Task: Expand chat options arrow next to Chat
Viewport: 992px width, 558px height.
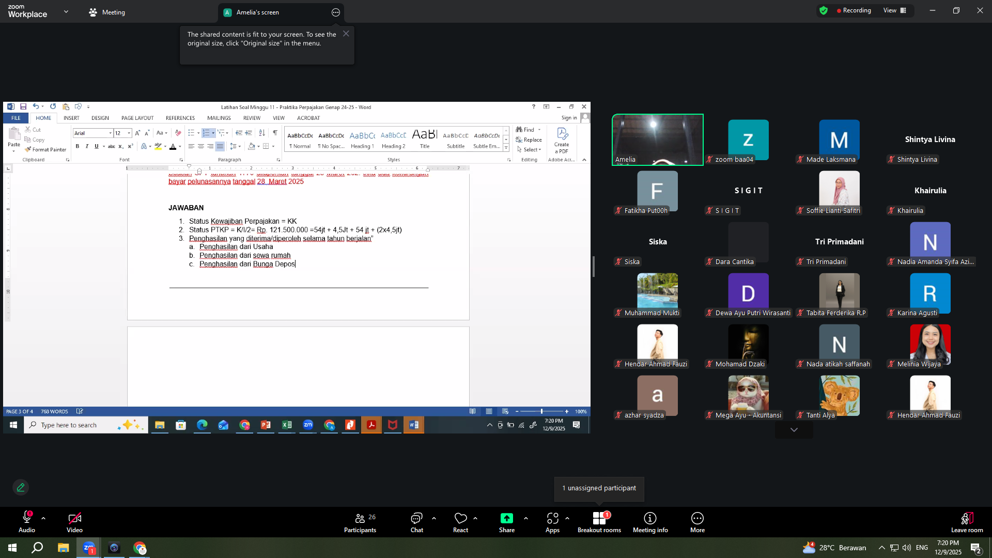Action: [434, 518]
